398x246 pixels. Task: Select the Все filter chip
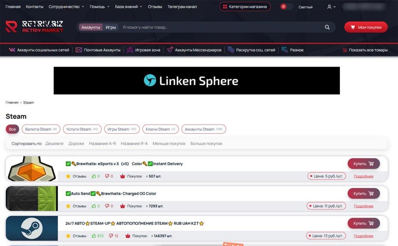coord(12,129)
